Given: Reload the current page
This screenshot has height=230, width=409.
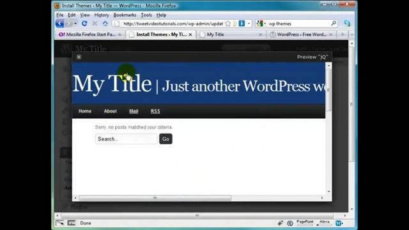Looking at the screenshot, I should (84, 24).
